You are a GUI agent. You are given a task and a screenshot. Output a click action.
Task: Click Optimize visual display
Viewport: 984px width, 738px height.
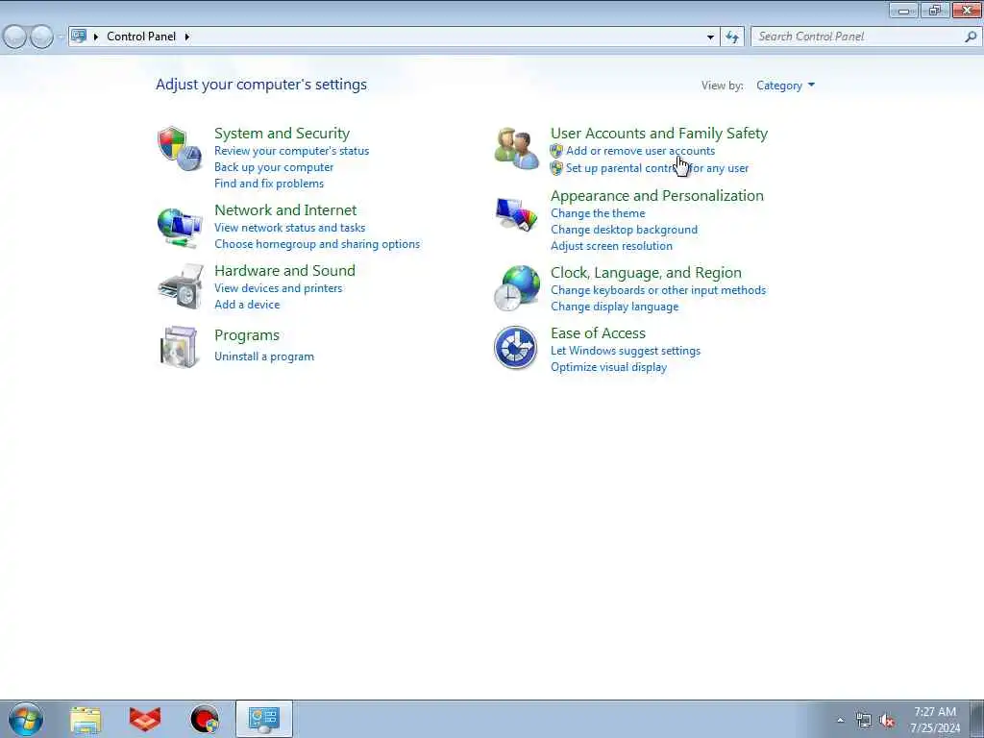pos(608,367)
